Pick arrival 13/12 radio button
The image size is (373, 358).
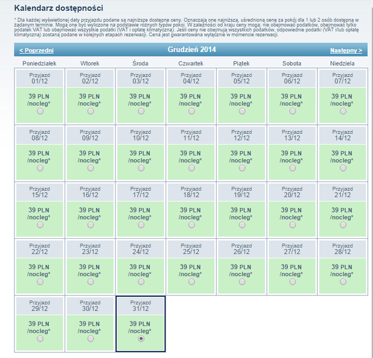coord(292,168)
